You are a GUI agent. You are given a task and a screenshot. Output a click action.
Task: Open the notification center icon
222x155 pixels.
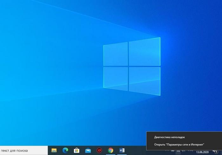(x=215, y=152)
